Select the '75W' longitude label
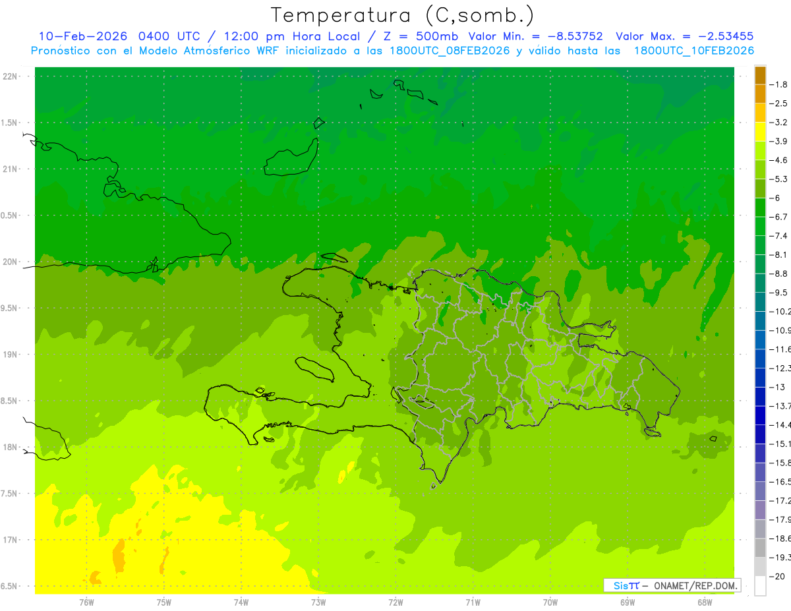This screenshot has height=611, width=791. pos(164,602)
